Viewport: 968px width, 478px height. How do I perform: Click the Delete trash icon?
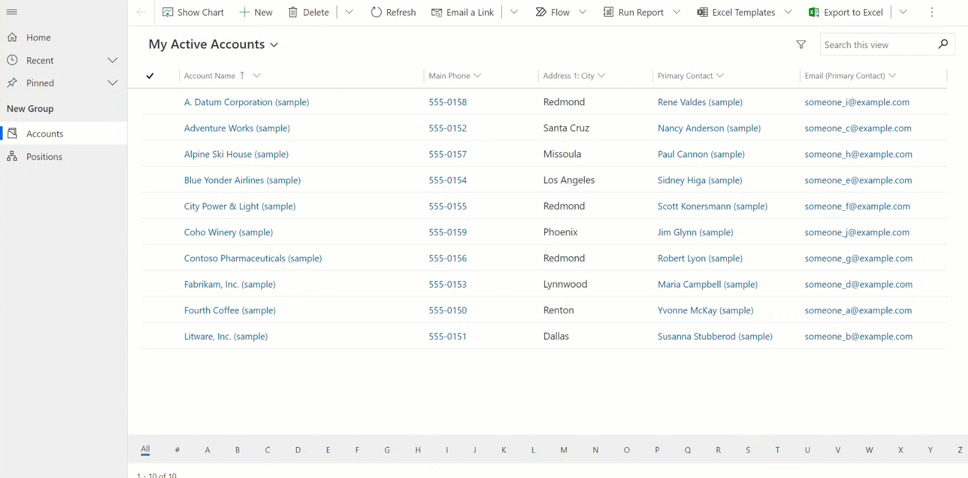point(293,12)
